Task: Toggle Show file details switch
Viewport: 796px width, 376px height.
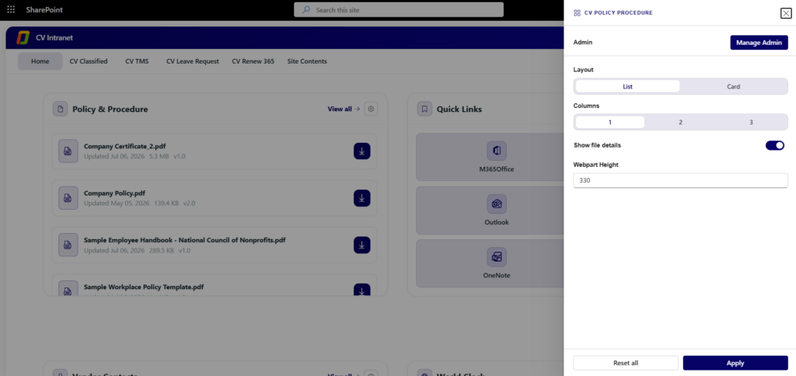Action: [x=775, y=145]
